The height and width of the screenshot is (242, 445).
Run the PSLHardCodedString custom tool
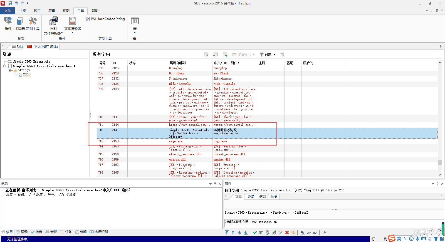point(105,19)
